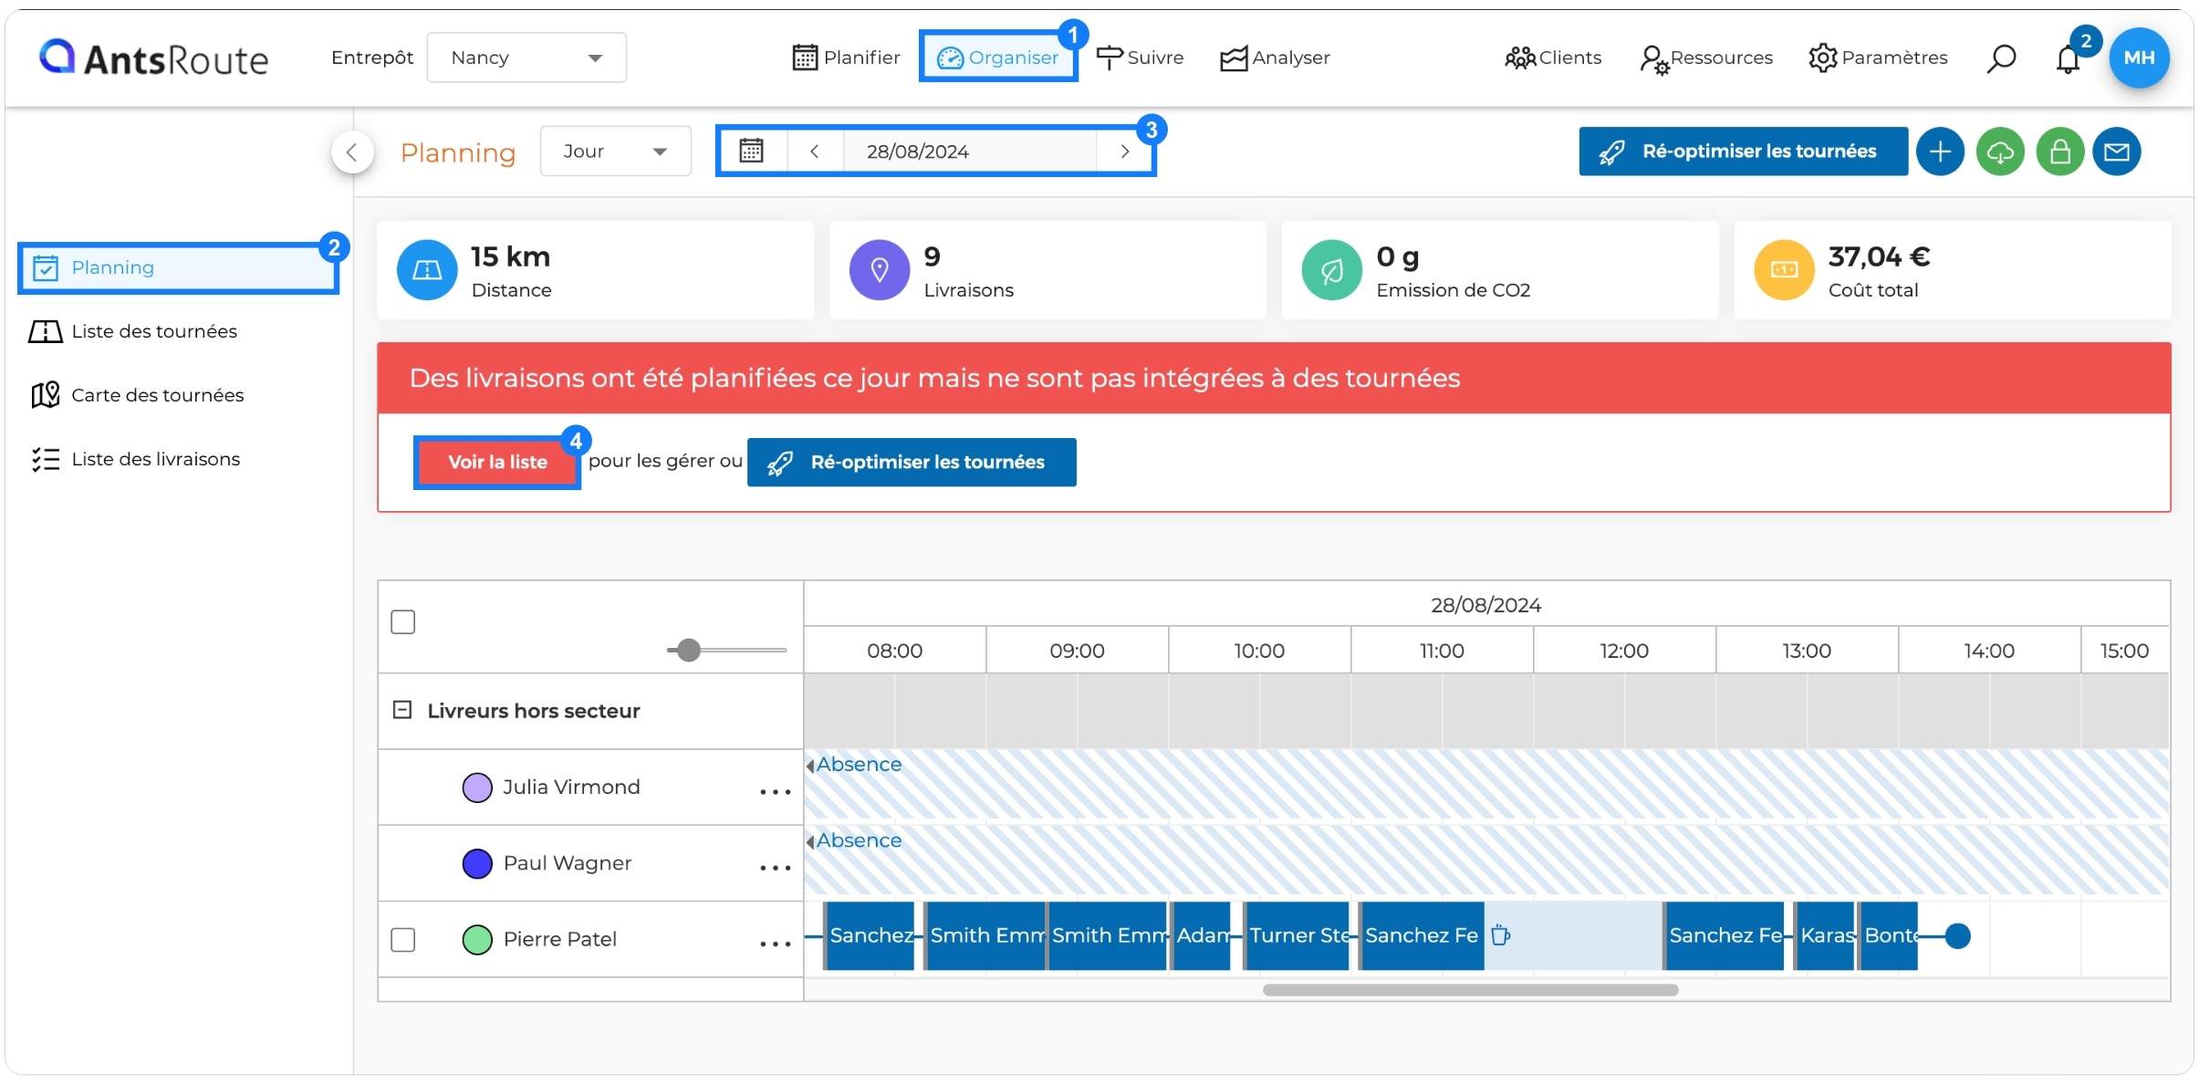Select the Turner Ste delivery block
The width and height of the screenshot is (2199, 1085).
pos(1297,936)
